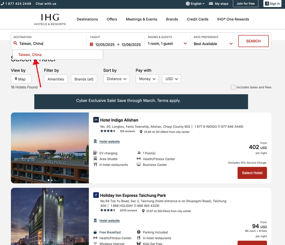Click the IHG Hotels & Resorts logo
Image resolution: width=285 pixels, height=245 pixels.
tap(50, 19)
